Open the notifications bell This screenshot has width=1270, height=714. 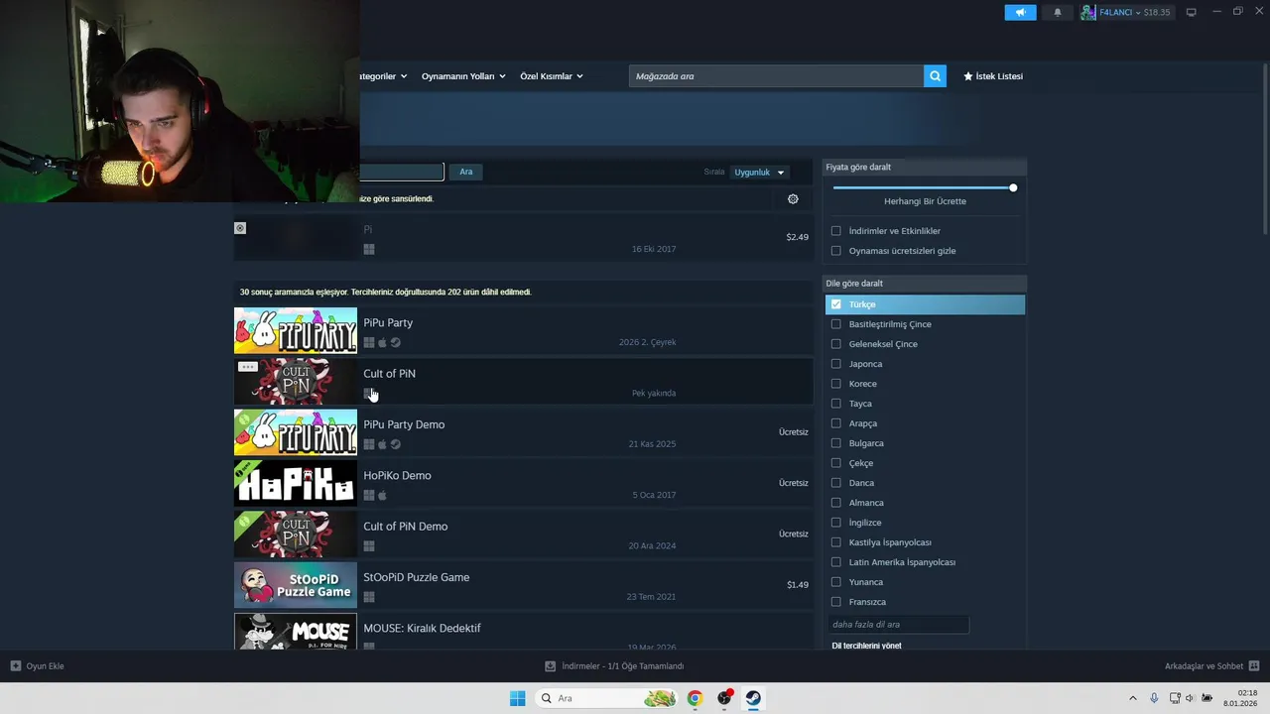[x=1057, y=12]
